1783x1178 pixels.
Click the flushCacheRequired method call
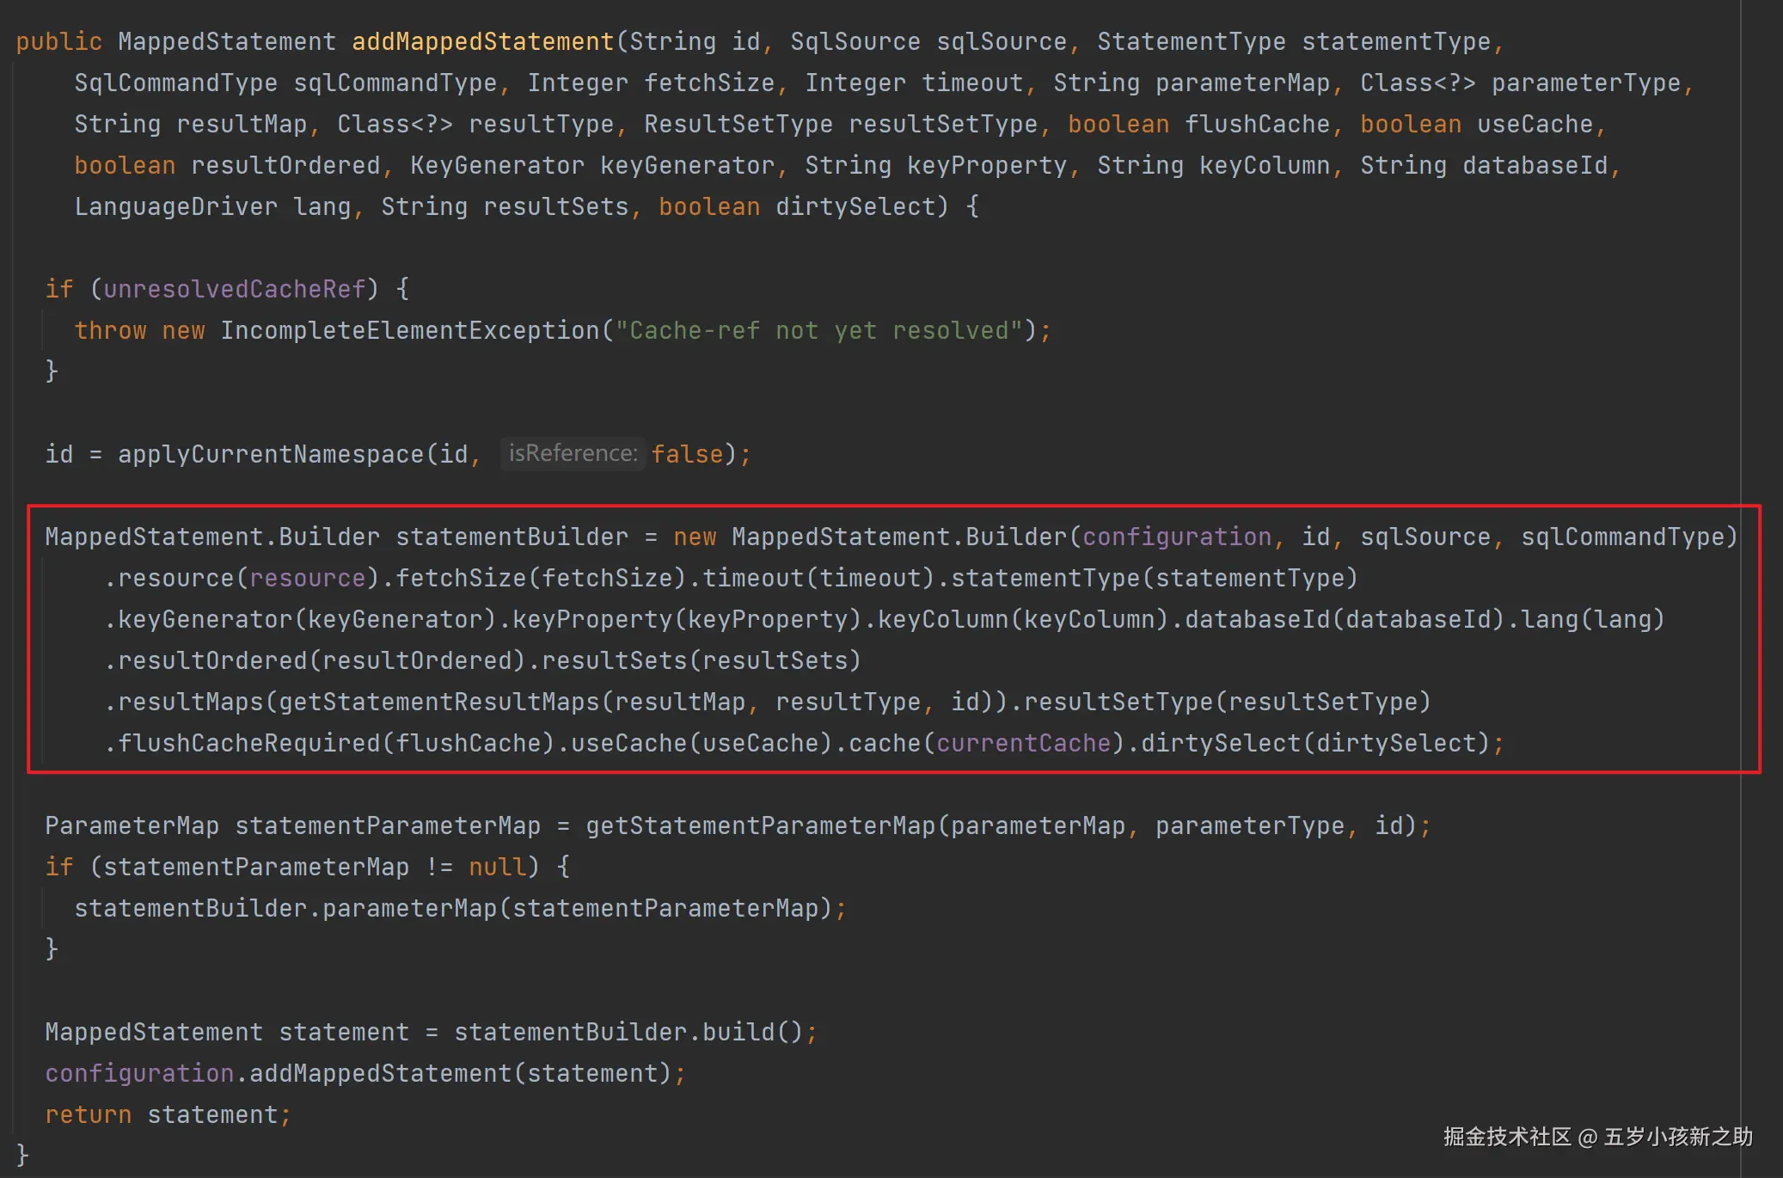coord(248,743)
